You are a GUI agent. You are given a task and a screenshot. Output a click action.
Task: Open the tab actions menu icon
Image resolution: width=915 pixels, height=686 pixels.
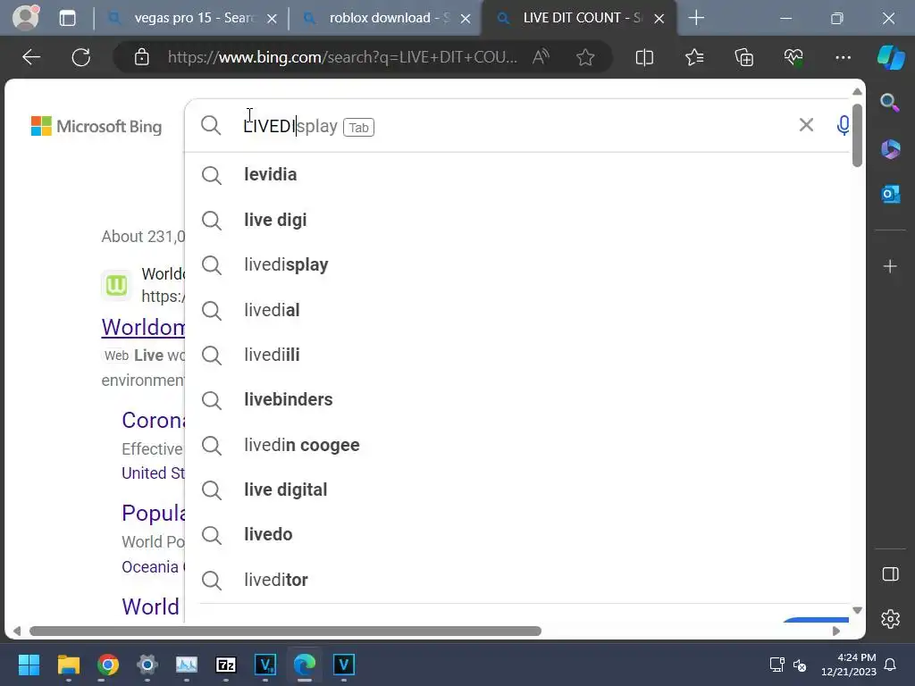(x=68, y=18)
